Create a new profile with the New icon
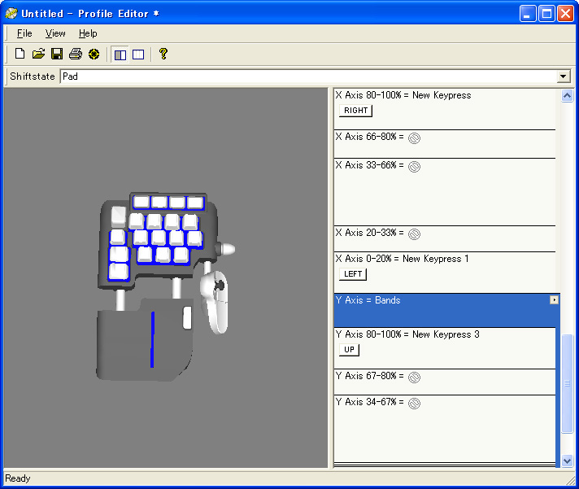The height and width of the screenshot is (489, 579). click(x=20, y=55)
